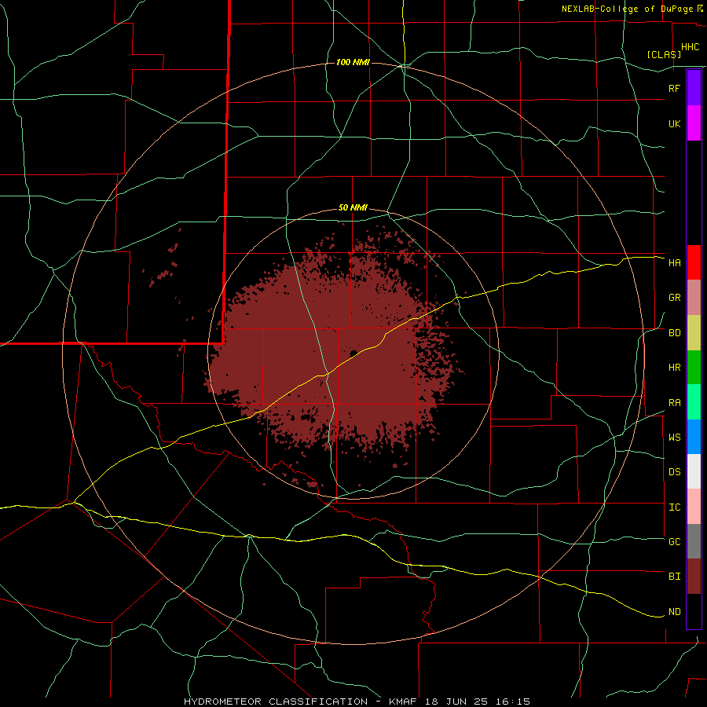Click the UK legend label
Image resolution: width=707 pixels, height=707 pixels.
click(674, 123)
